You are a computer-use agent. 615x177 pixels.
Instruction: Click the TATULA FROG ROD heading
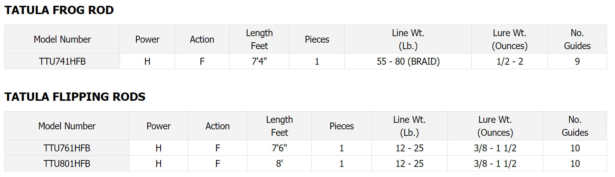coord(59,10)
